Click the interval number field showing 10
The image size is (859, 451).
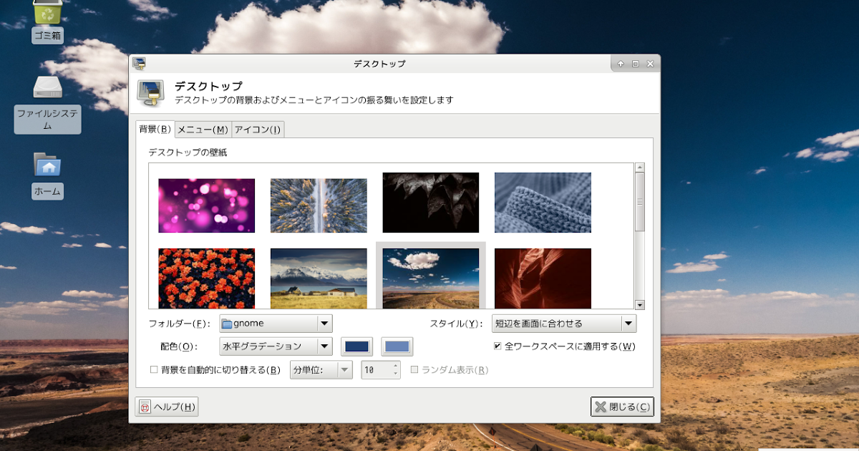[x=376, y=370]
